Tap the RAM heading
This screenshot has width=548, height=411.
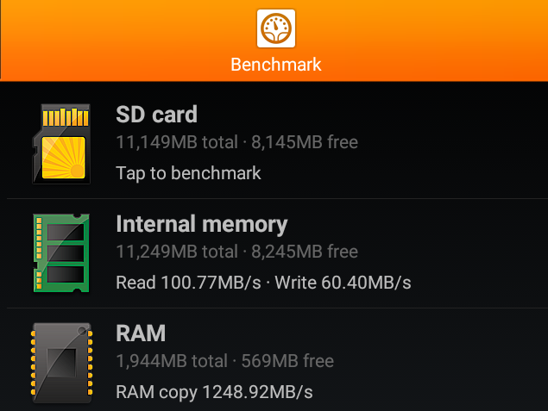141,333
